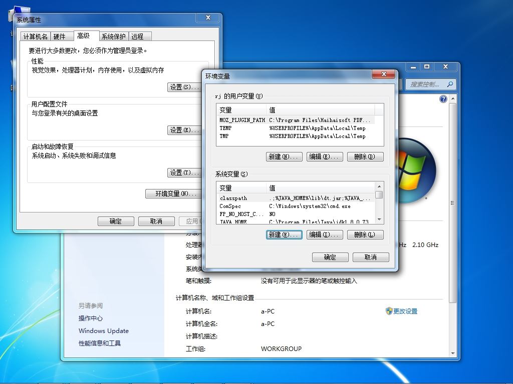Minimize the Control Panel system window
This screenshot has width=513, height=384.
413,66
